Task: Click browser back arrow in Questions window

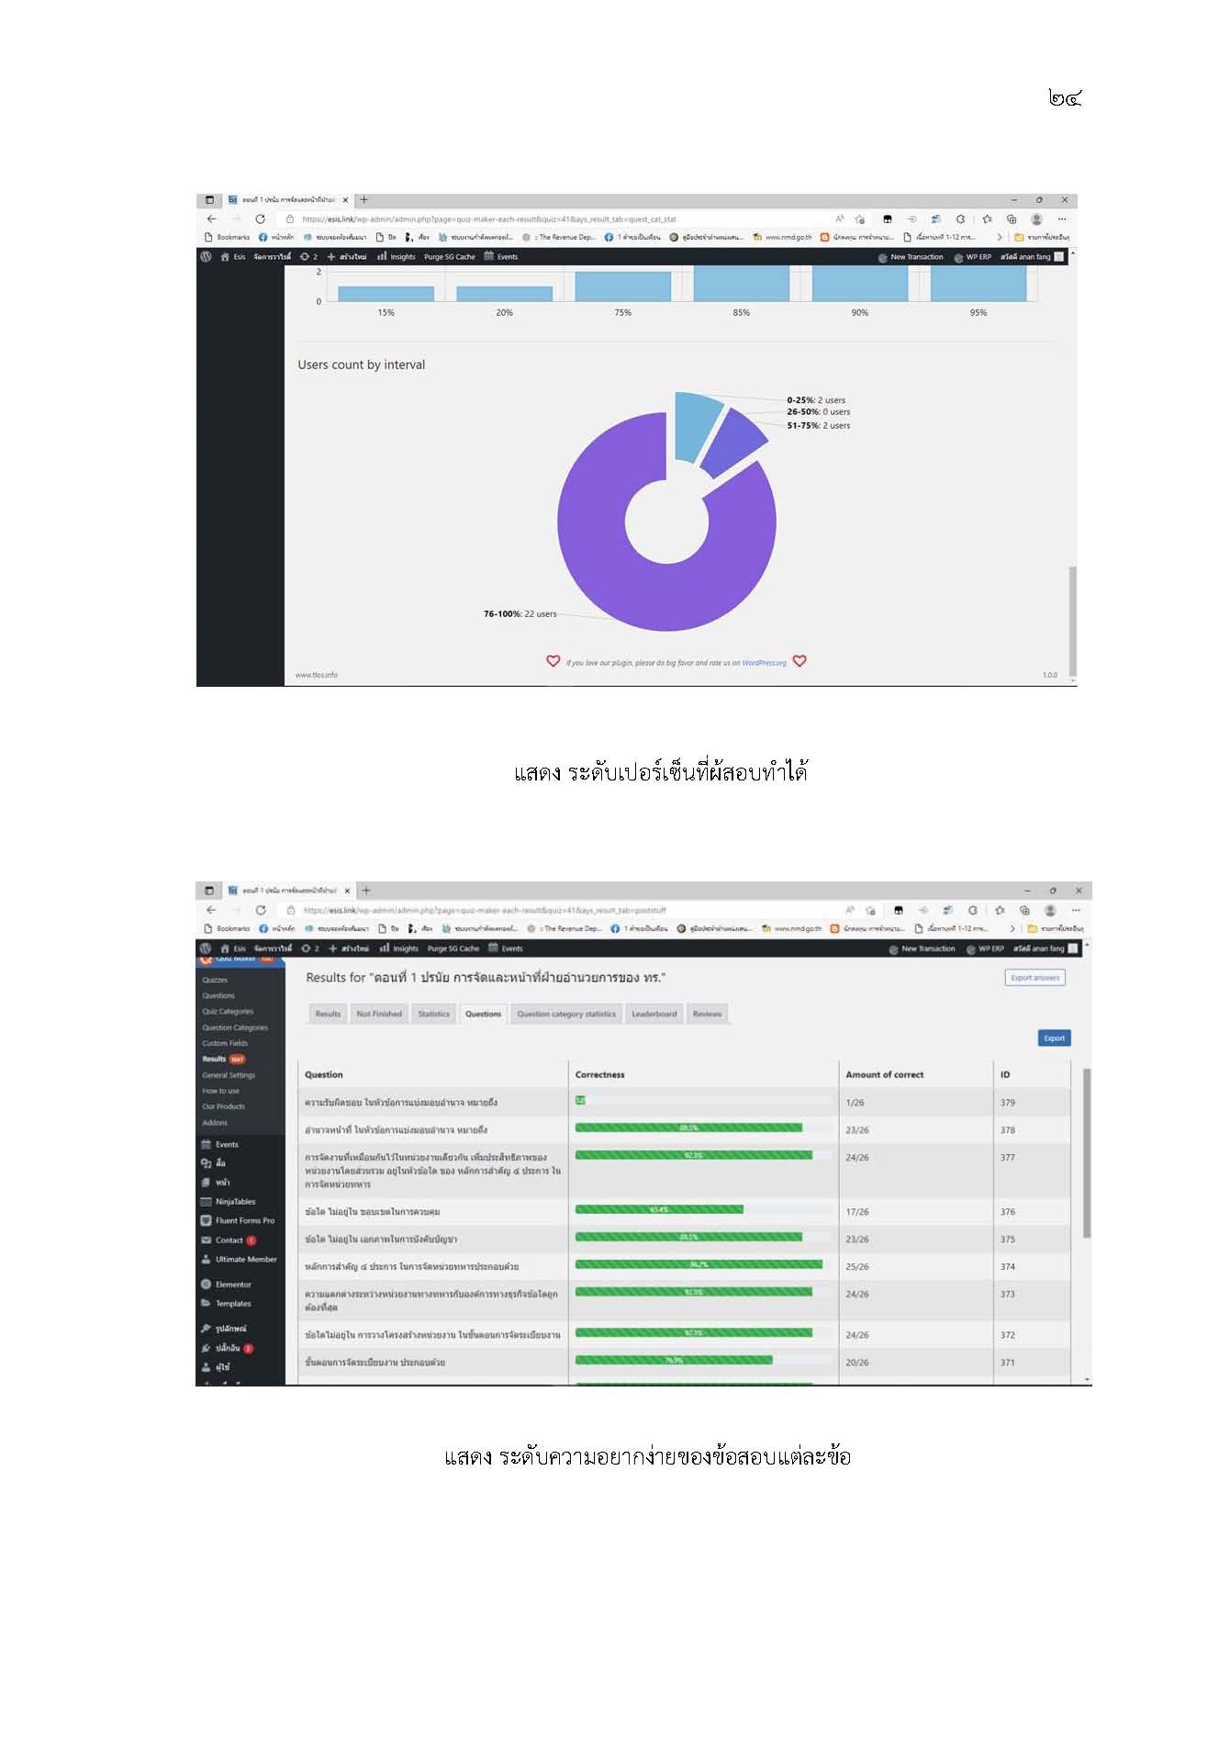Action: 212,910
